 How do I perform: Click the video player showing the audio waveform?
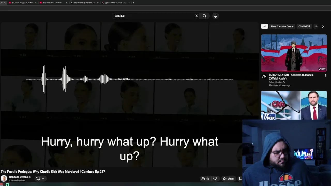129,95
